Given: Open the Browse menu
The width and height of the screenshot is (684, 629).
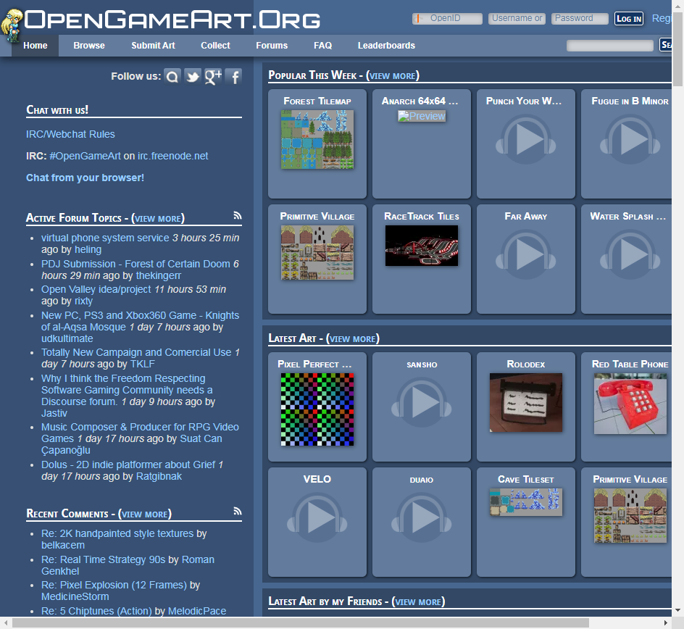Looking at the screenshot, I should pos(89,46).
